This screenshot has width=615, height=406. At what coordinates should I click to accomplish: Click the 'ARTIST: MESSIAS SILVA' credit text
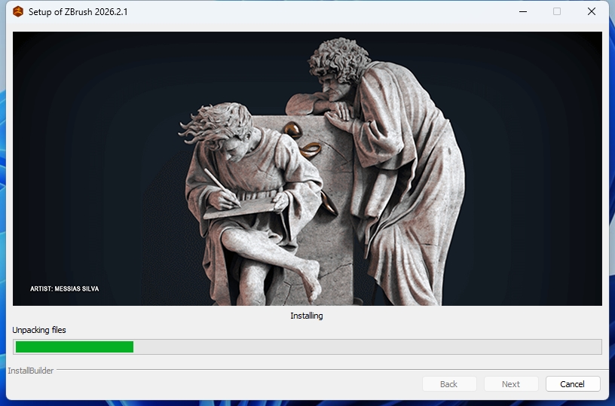[65, 288]
